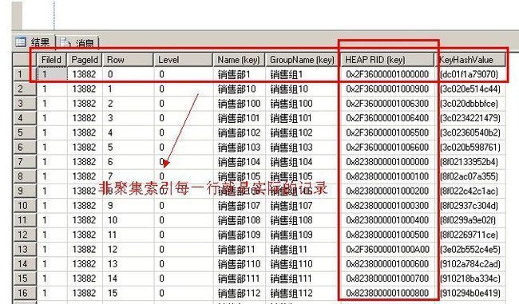This screenshot has width=519, height=304.
Task: Select row header number 11
Action: tap(25, 220)
